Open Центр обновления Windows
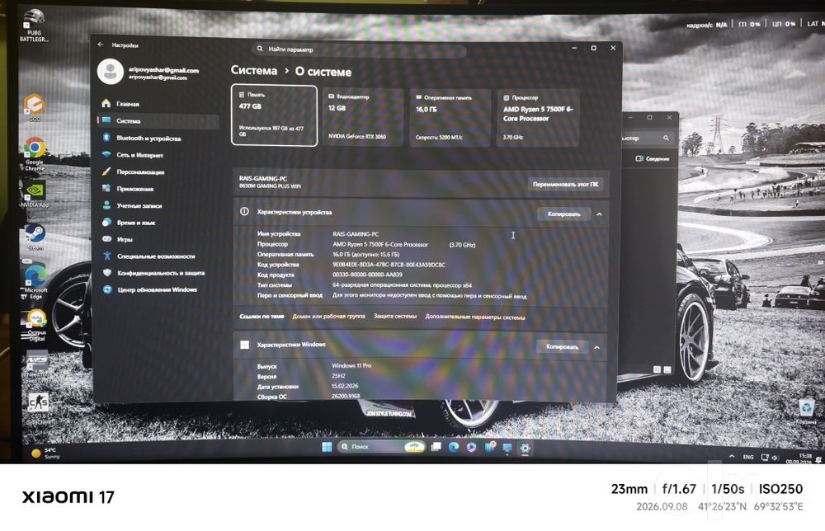Screen dimensions: 825x531 158,289
